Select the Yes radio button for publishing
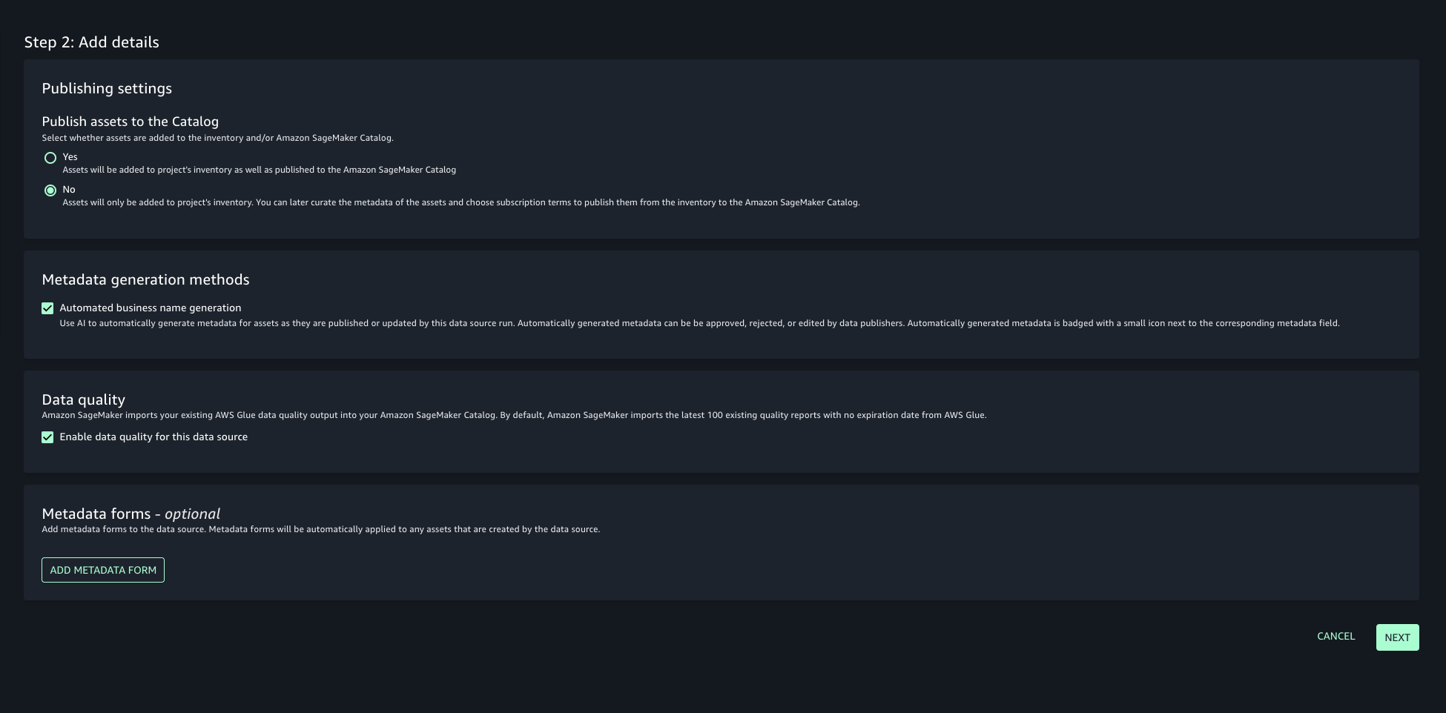The height and width of the screenshot is (713, 1446). [x=50, y=158]
